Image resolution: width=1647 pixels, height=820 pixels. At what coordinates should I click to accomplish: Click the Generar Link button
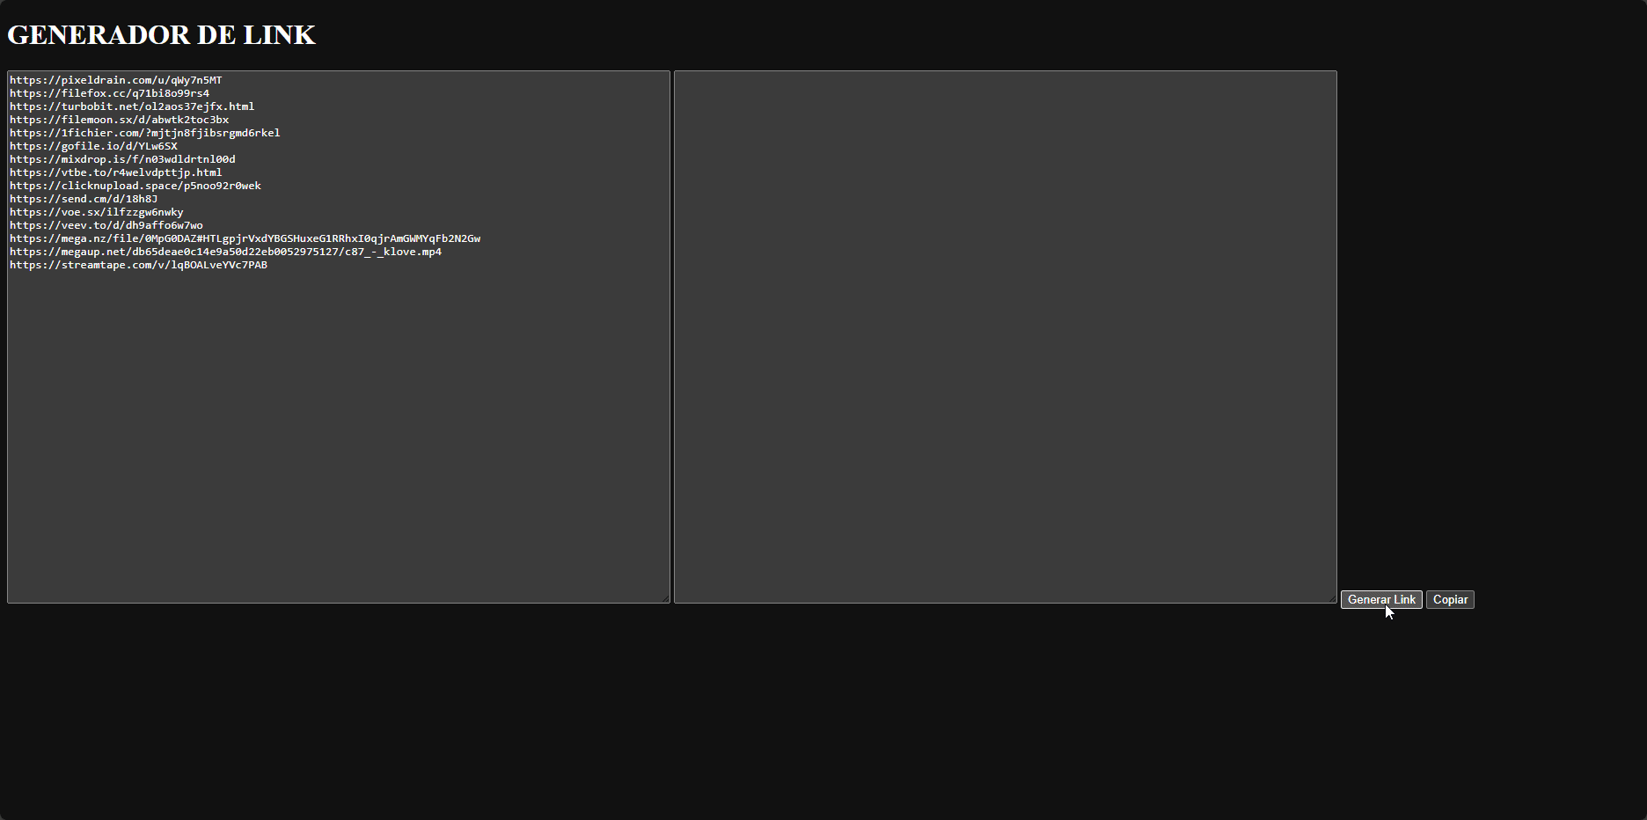point(1380,599)
